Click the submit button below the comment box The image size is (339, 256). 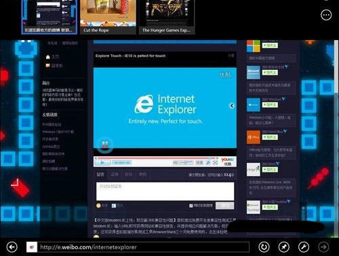[225, 206]
